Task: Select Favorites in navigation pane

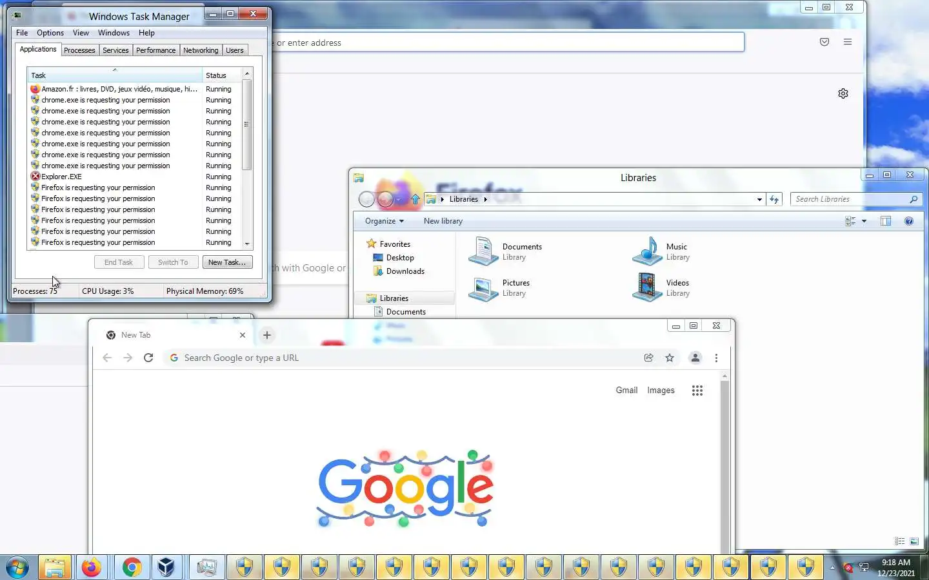Action: (388, 244)
